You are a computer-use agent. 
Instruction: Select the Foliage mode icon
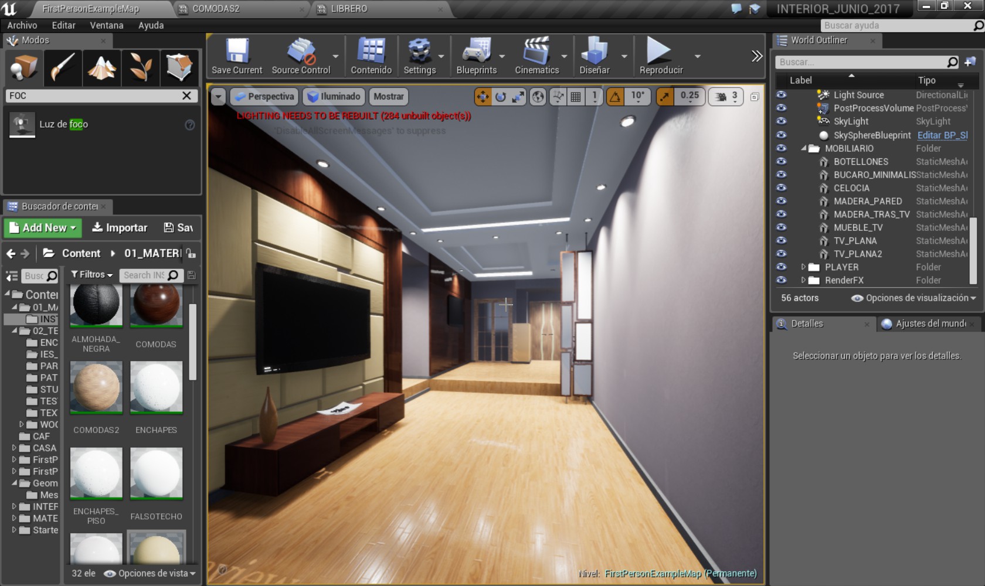pyautogui.click(x=140, y=67)
